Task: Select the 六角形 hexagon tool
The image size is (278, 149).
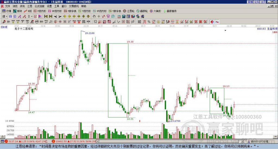Action: pyautogui.click(x=155, y=11)
